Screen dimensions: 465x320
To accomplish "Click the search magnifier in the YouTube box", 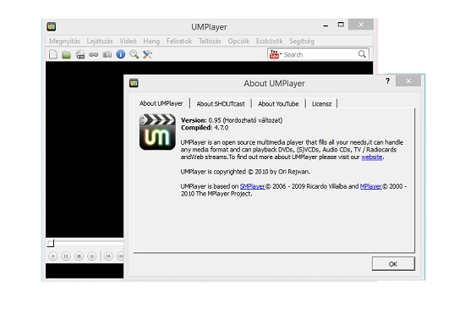I will click(362, 54).
